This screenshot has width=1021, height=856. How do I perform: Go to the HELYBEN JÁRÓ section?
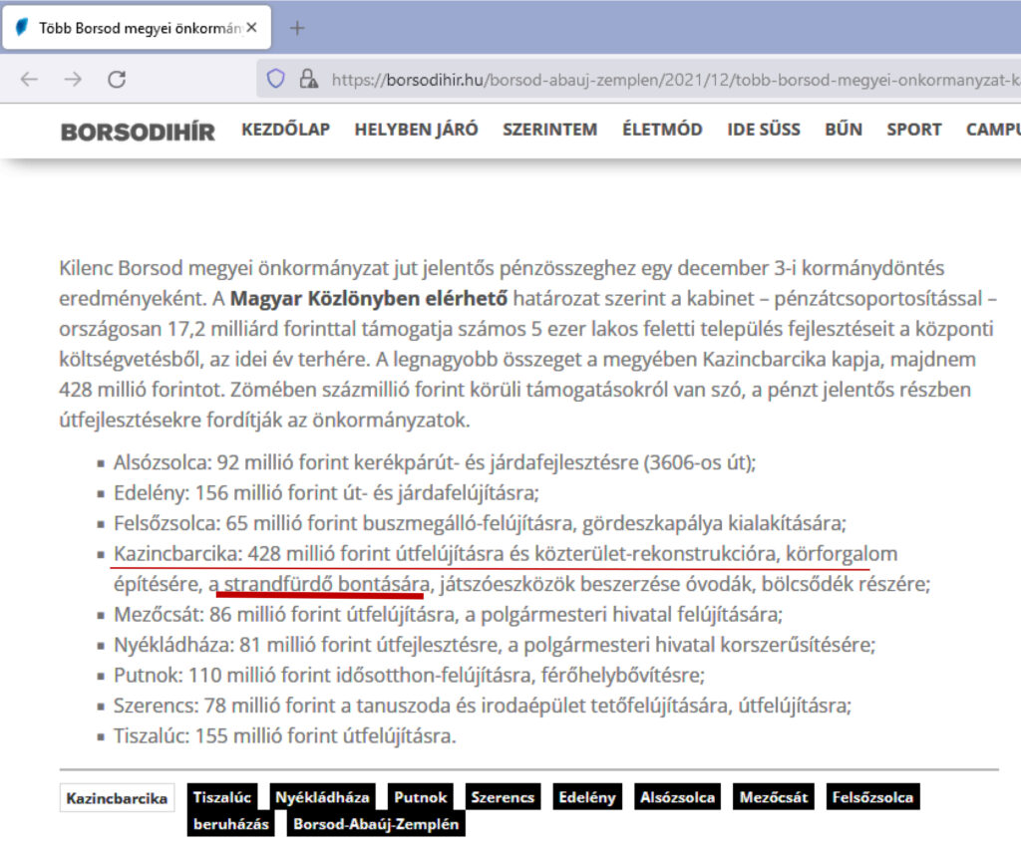coord(416,130)
